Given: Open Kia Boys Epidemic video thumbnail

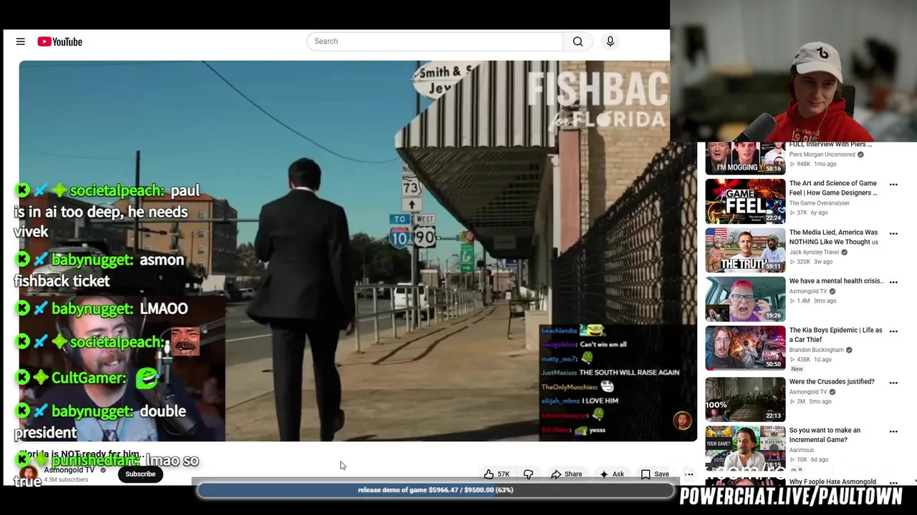Looking at the screenshot, I should coord(745,348).
